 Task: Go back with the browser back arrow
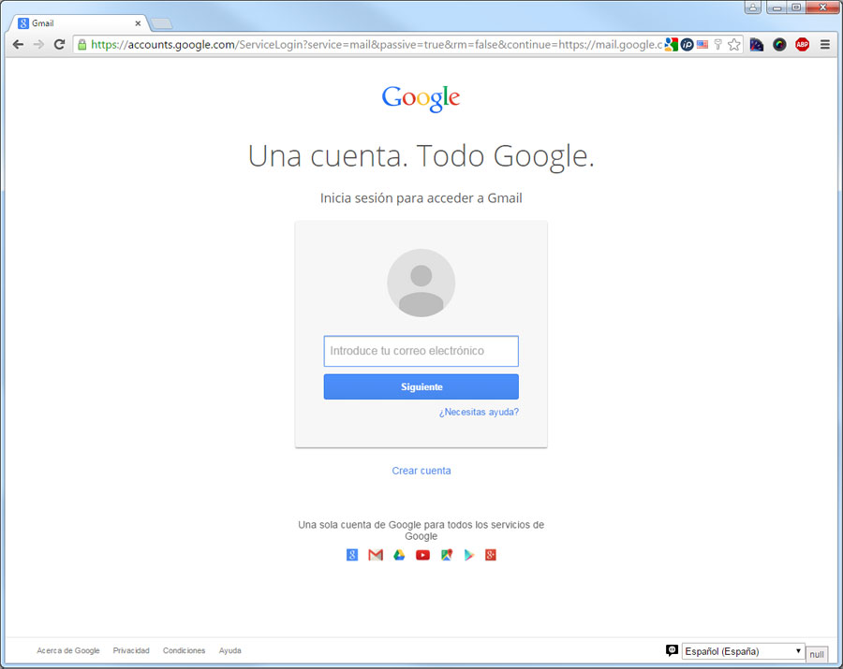point(18,45)
